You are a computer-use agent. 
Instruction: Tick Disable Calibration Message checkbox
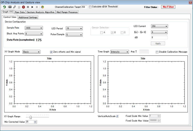coord(157,52)
